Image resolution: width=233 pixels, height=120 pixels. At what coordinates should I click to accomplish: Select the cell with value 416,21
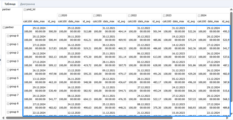click(x=87, y=38)
